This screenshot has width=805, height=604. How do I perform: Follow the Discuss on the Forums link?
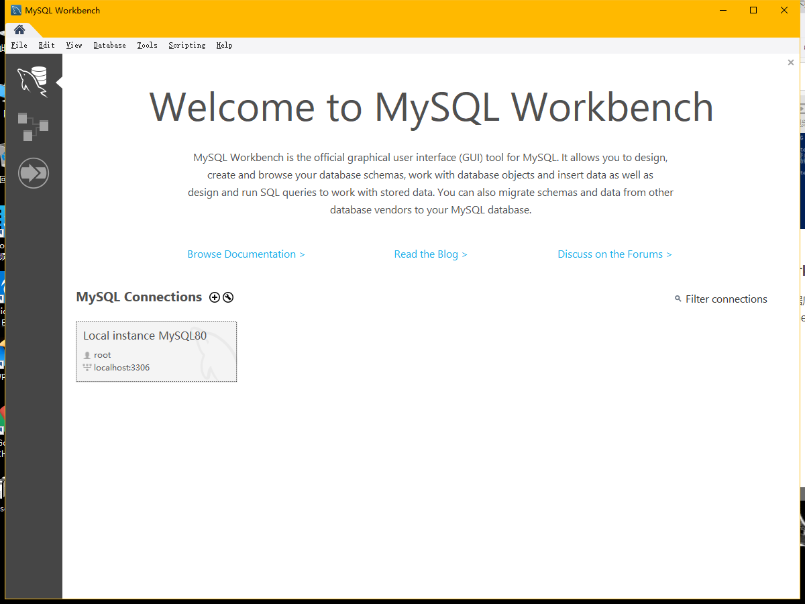pos(614,254)
